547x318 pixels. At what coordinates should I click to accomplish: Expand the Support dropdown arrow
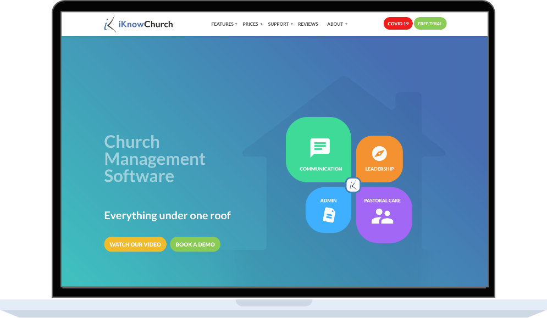(291, 24)
